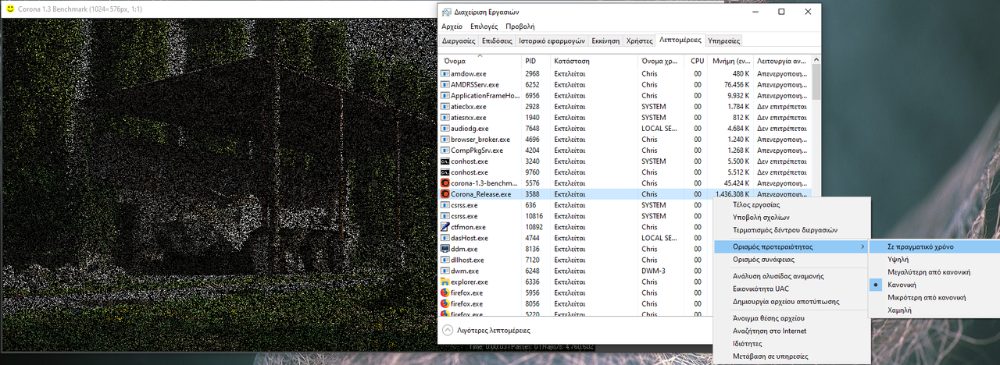Choose Μικρότερη από κανονική priority

(934, 297)
